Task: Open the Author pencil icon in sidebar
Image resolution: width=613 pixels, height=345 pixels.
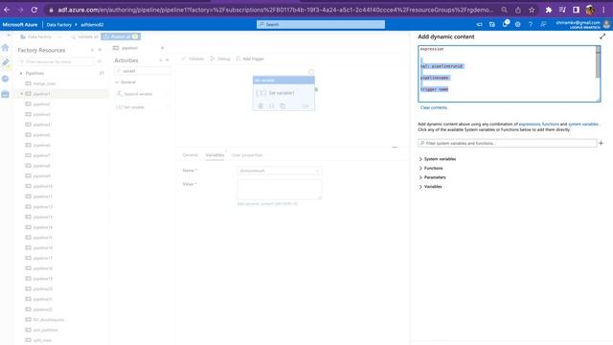Action: [x=5, y=62]
